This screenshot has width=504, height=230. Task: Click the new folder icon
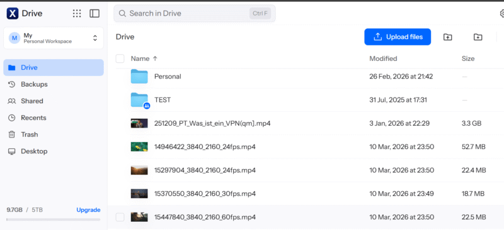[x=478, y=37]
